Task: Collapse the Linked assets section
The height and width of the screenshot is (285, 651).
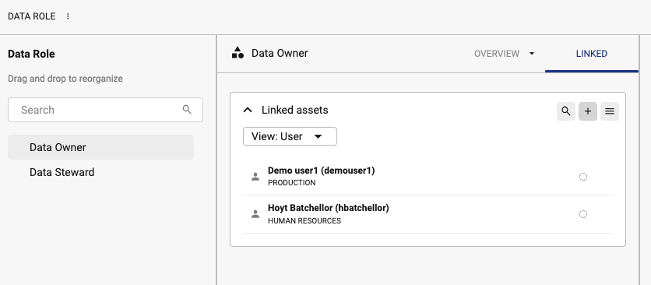Action: click(248, 110)
